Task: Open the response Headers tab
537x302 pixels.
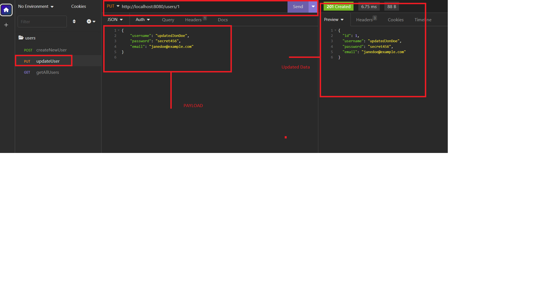Action: [364, 20]
